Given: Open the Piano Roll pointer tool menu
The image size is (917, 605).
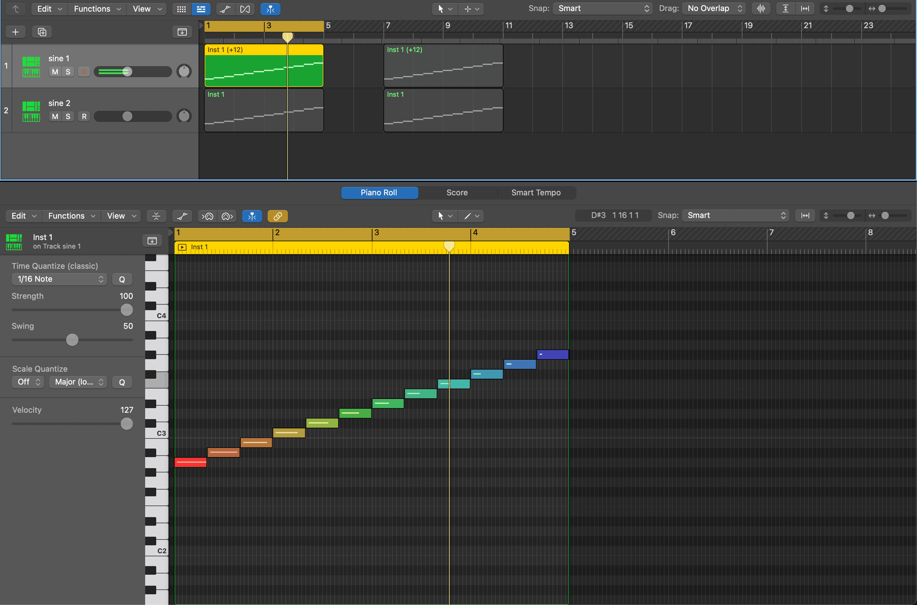Looking at the screenshot, I should [445, 216].
